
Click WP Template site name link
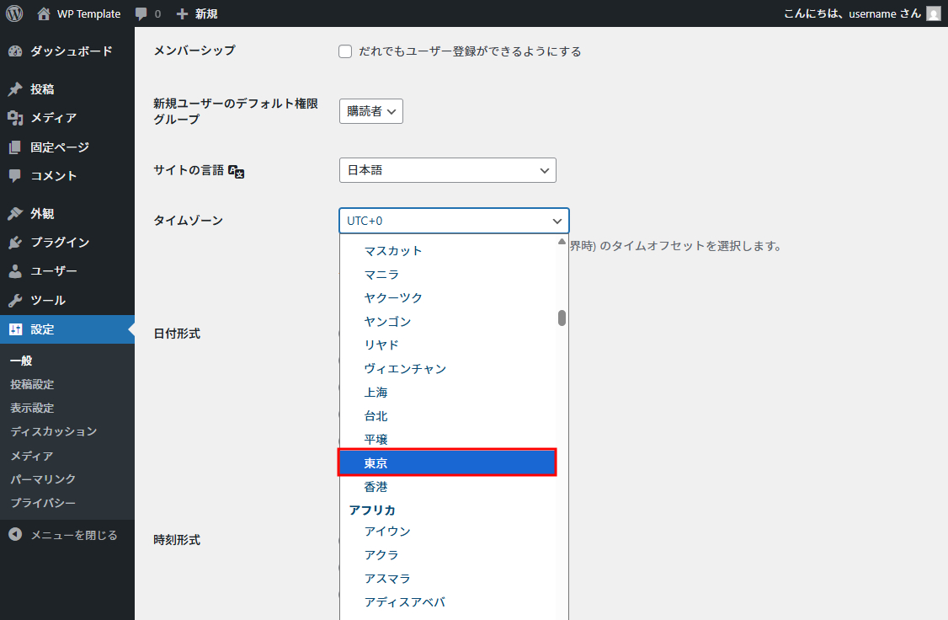tap(89, 13)
